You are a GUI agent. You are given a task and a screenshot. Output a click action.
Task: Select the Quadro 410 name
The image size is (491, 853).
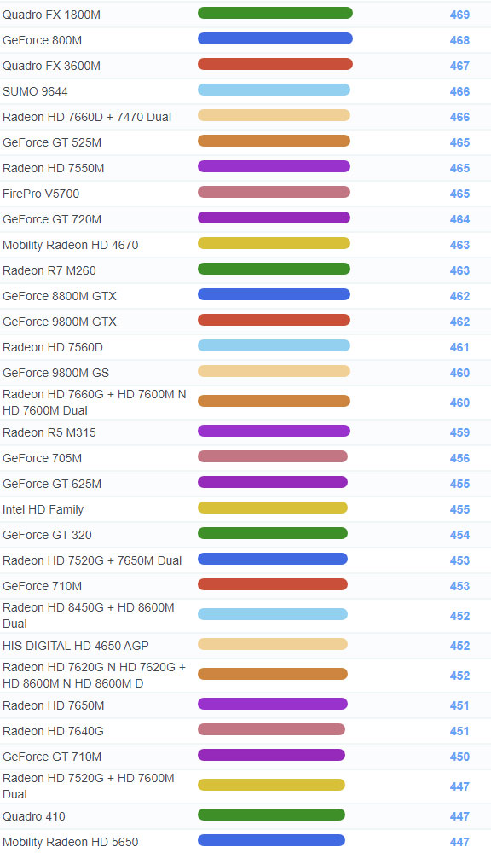click(34, 816)
